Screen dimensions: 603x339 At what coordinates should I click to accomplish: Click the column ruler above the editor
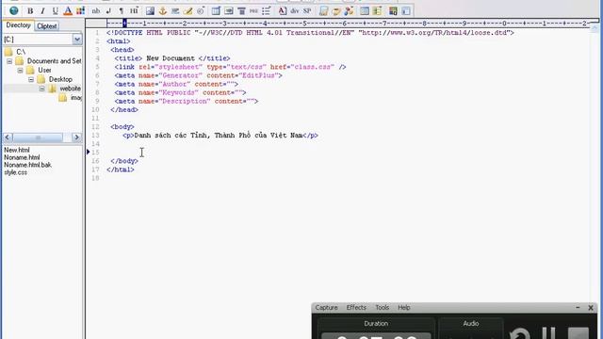click(x=348, y=24)
